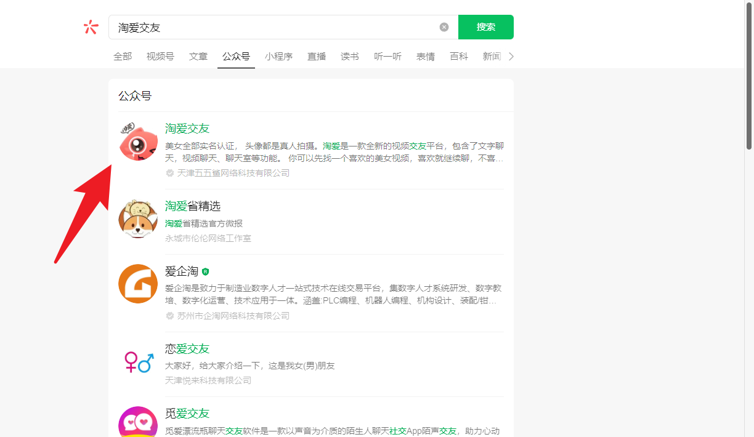Open the orange 爱企淘 logo avatar
The width and height of the screenshot is (754, 437).
(138, 284)
